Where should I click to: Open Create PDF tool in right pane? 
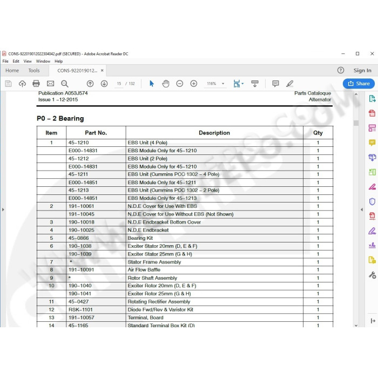tap(372, 113)
